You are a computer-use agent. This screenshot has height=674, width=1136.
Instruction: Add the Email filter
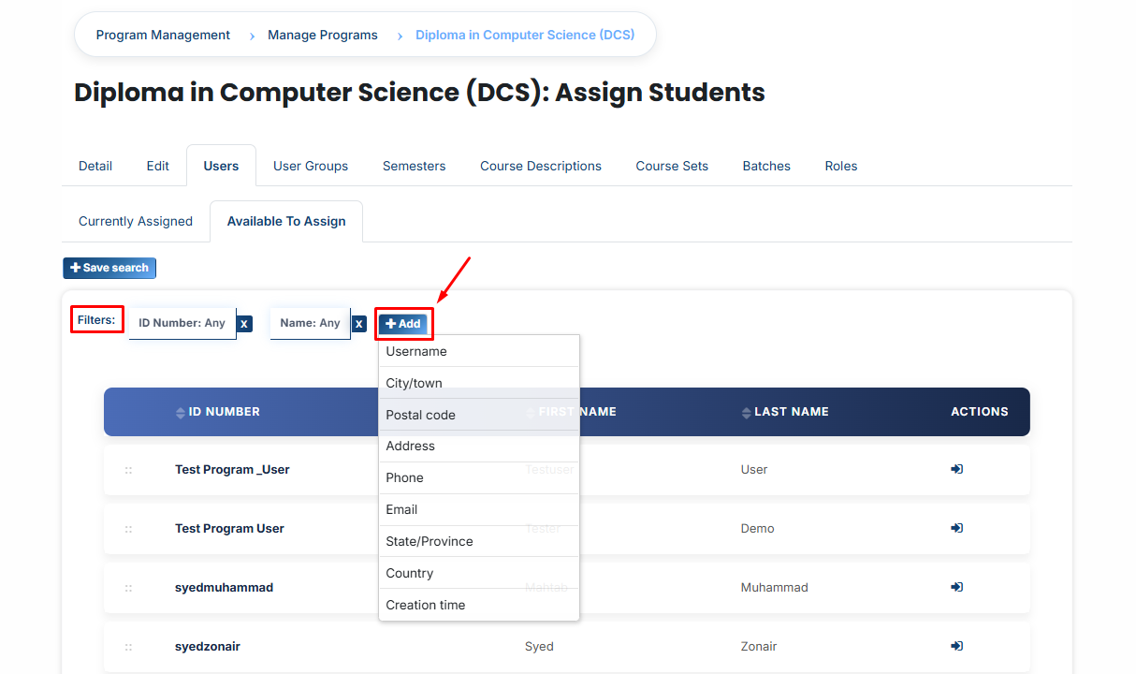(x=479, y=509)
